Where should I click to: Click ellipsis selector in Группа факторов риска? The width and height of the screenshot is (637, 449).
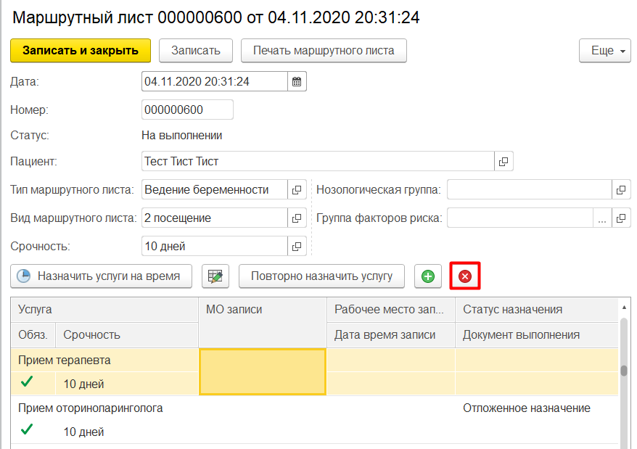602,218
